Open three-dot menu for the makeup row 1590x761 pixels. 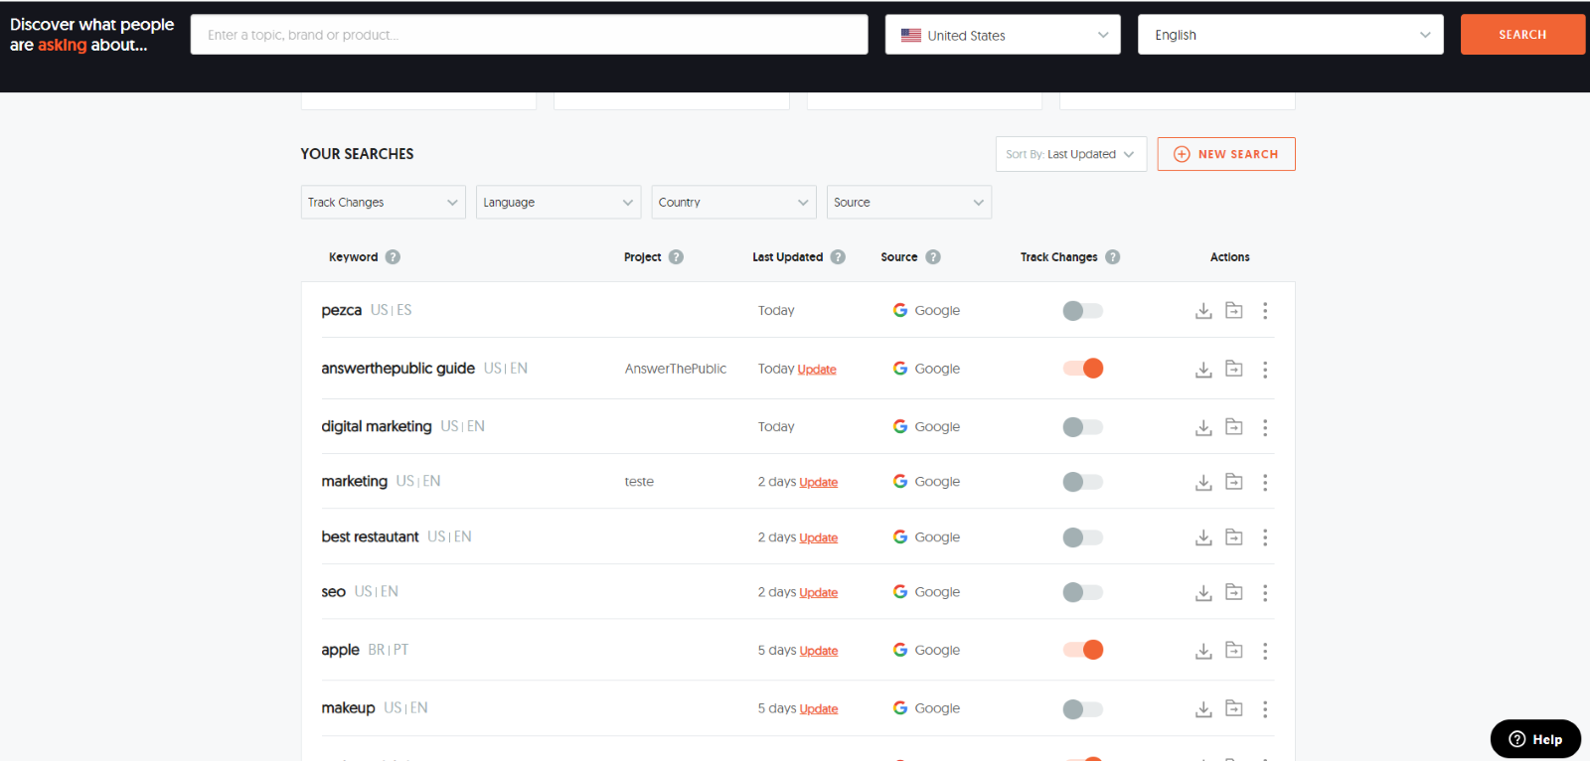coord(1265,709)
